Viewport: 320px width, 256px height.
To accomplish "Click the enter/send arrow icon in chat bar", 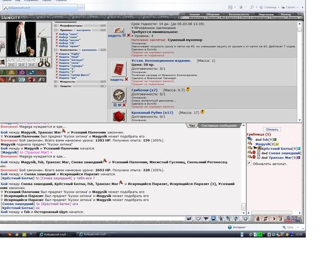I will click(x=189, y=219).
